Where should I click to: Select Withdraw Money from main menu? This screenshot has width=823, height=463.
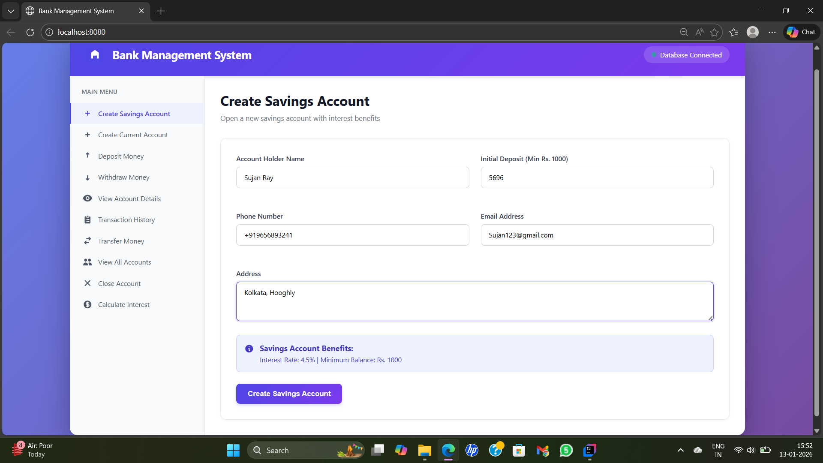pos(123,177)
